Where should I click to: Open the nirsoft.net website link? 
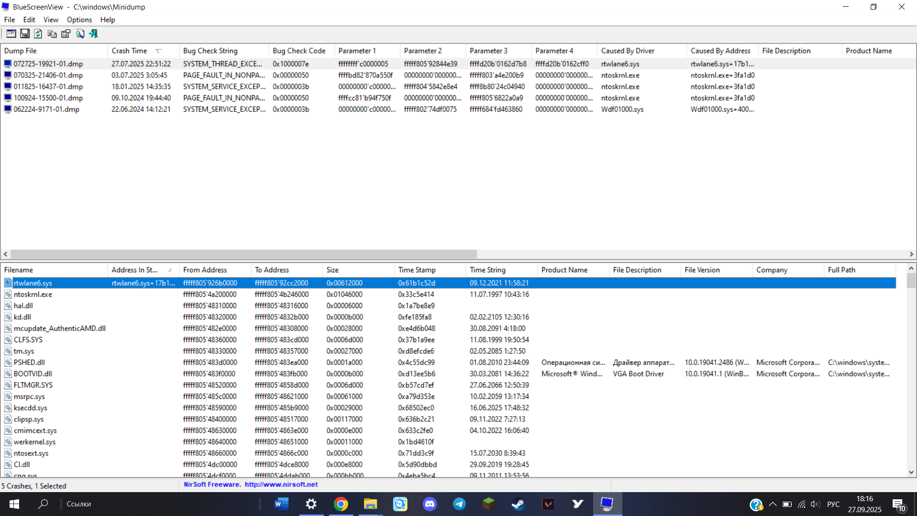(x=281, y=484)
